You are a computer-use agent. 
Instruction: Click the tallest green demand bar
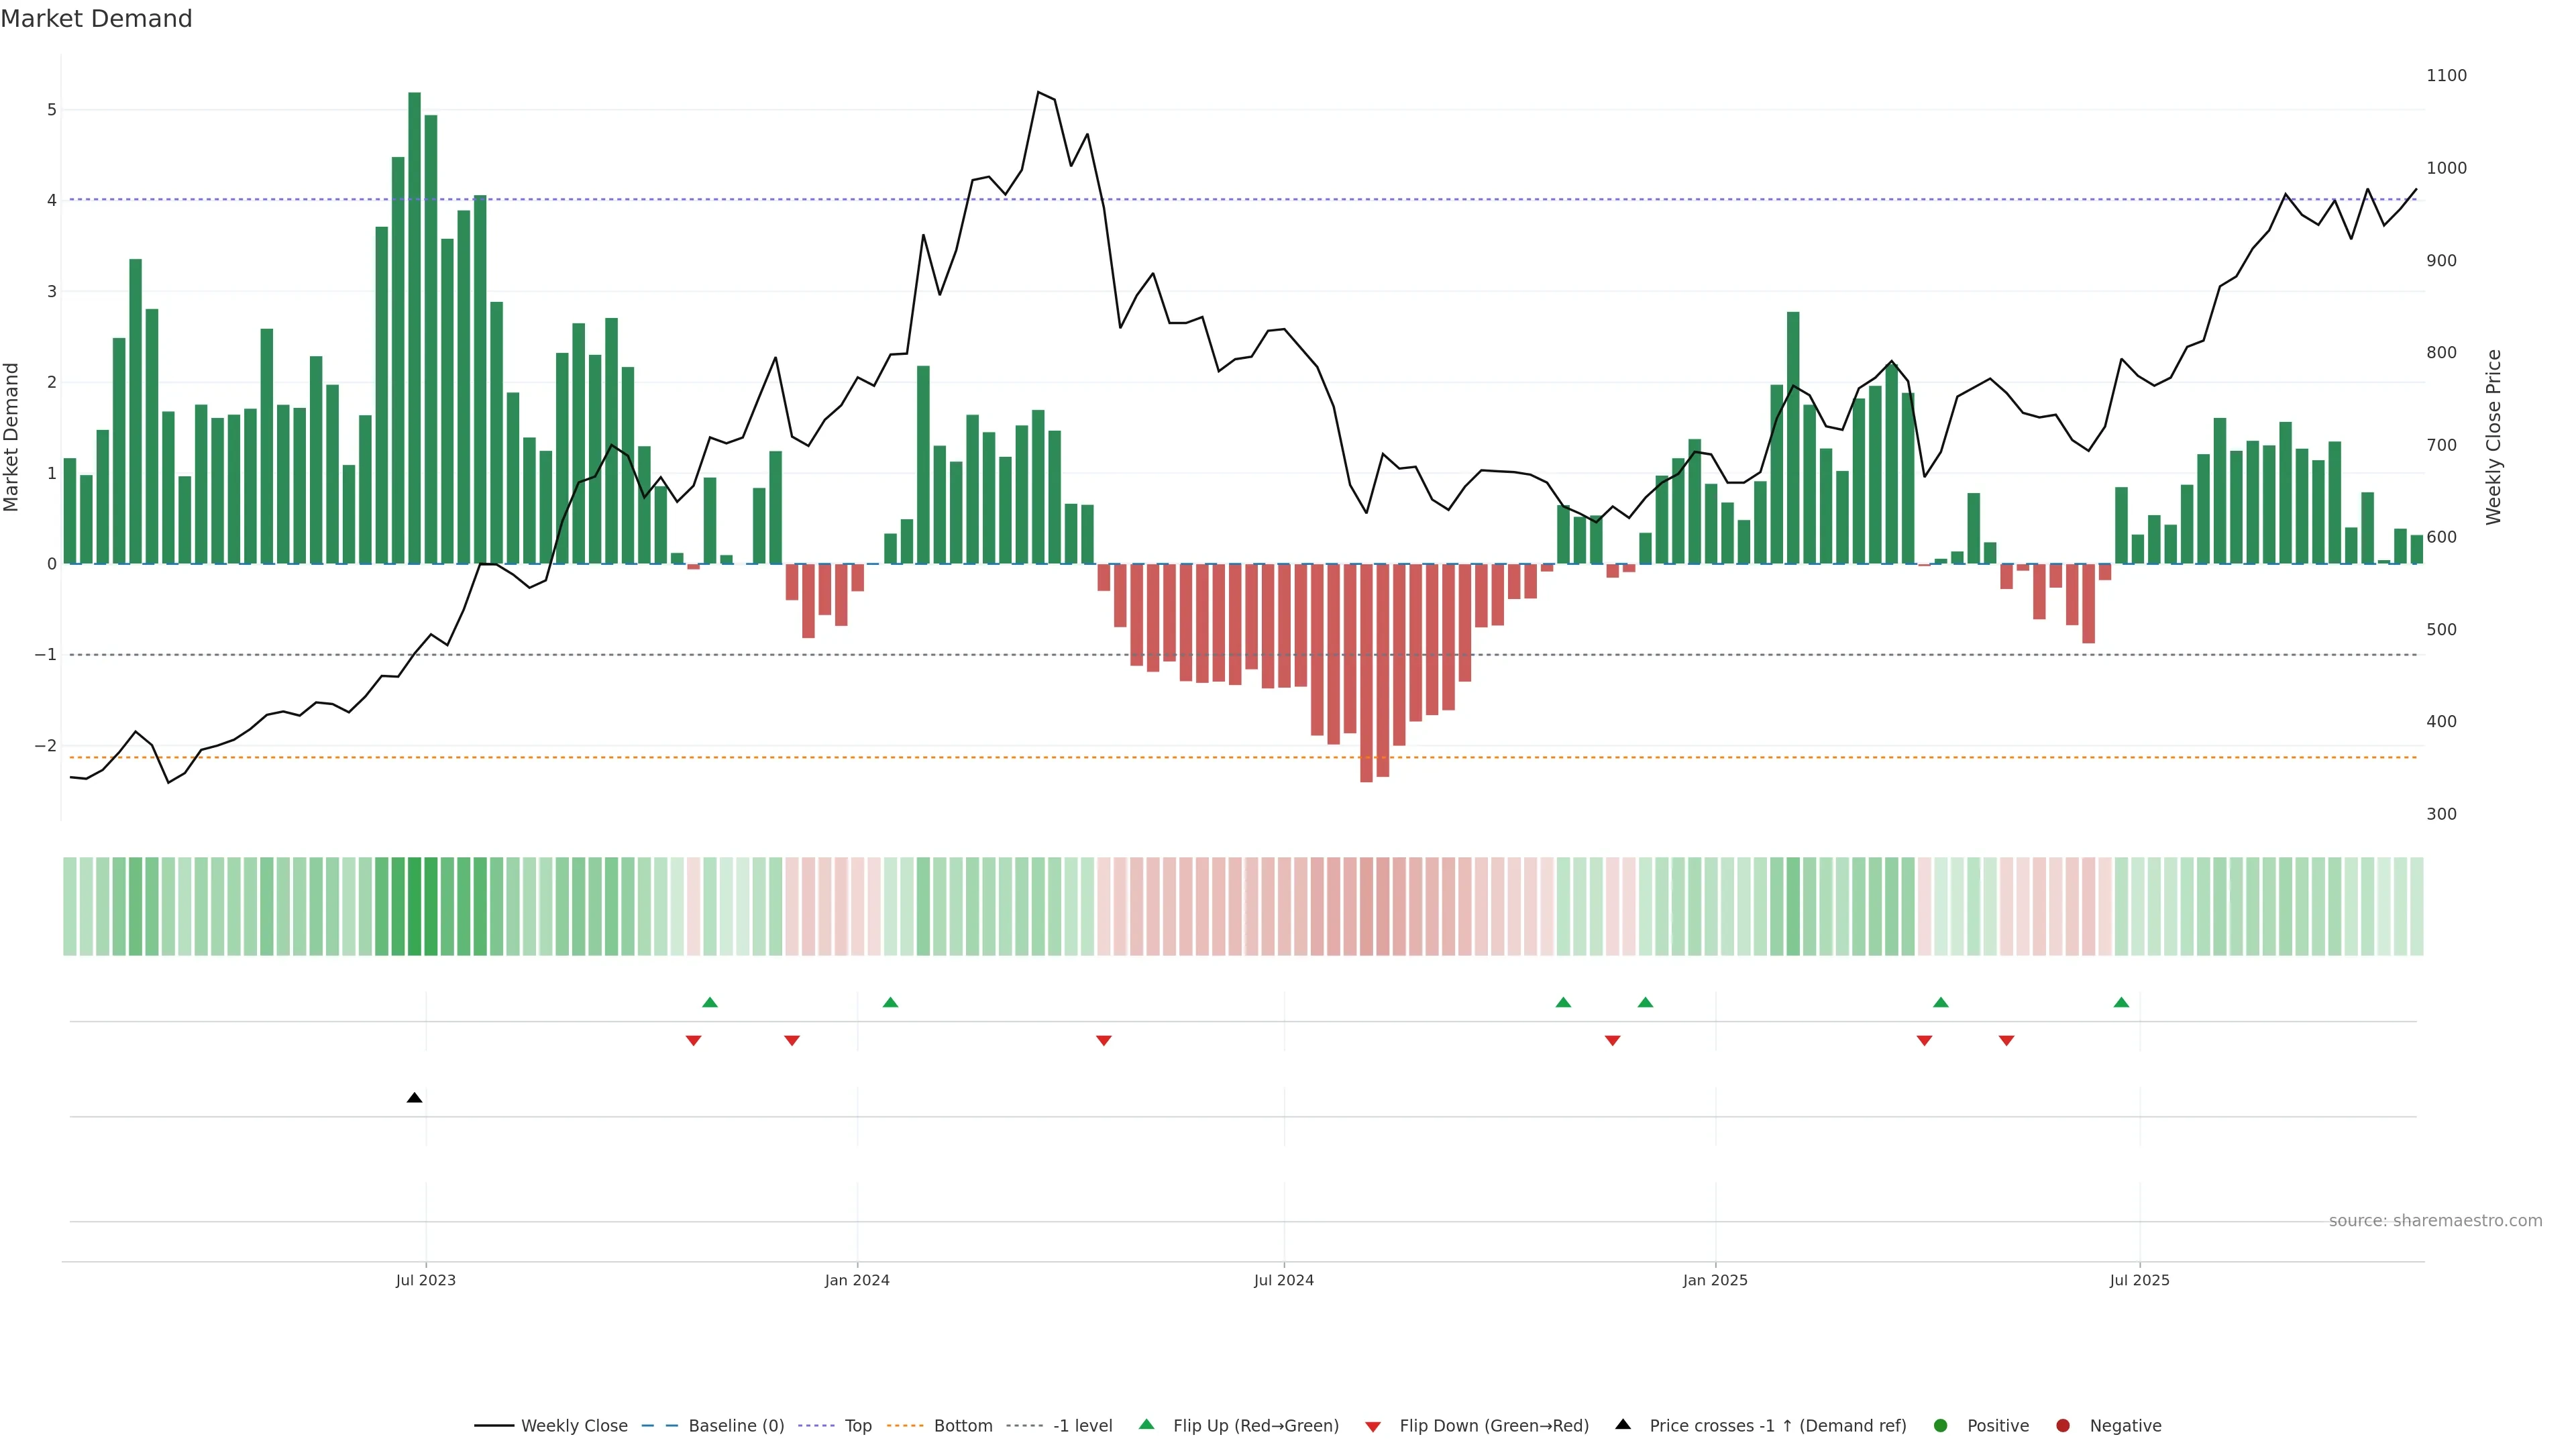coord(414,330)
